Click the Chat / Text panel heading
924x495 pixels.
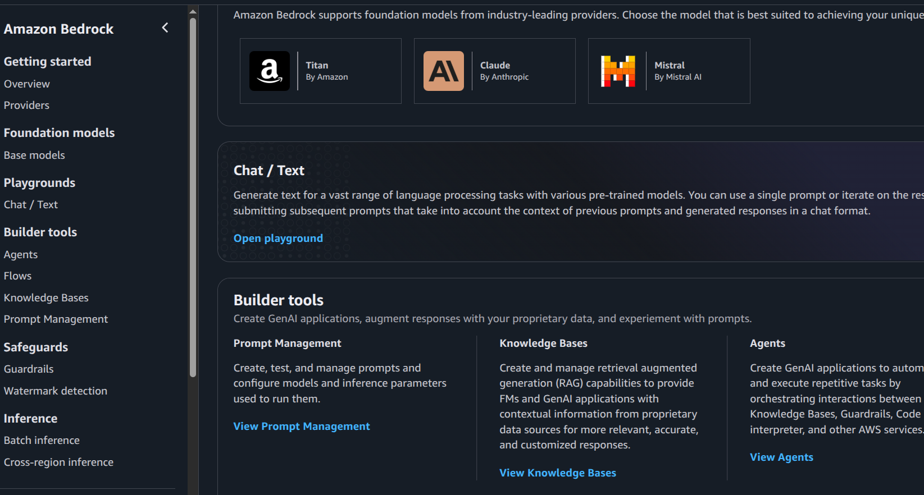[x=269, y=170]
